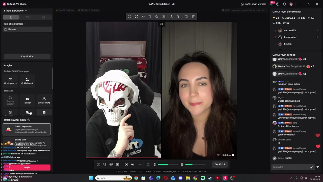The image size is (323, 182).
Task: Click the share arrow next to CANLI Yayın bilgileri
Action: click(174, 4)
